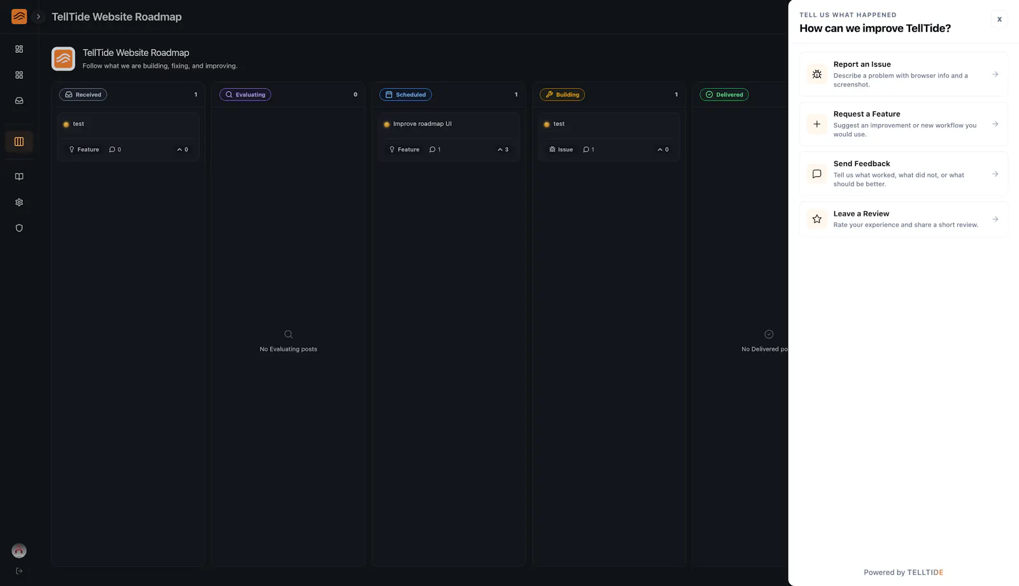Select the Received column badge
The image size is (1019, 586).
point(83,95)
